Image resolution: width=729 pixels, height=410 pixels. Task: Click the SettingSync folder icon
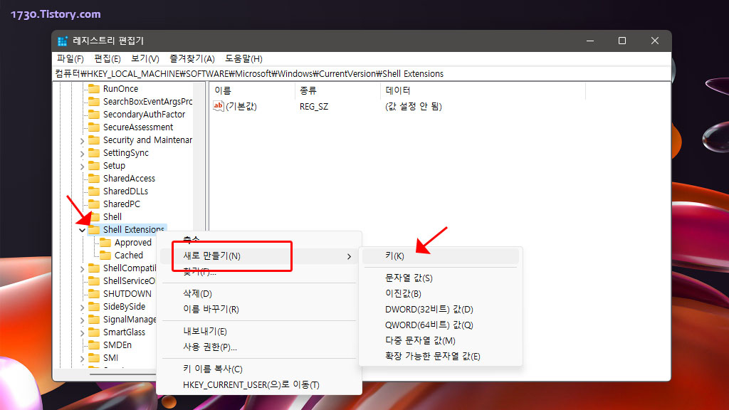tap(94, 152)
